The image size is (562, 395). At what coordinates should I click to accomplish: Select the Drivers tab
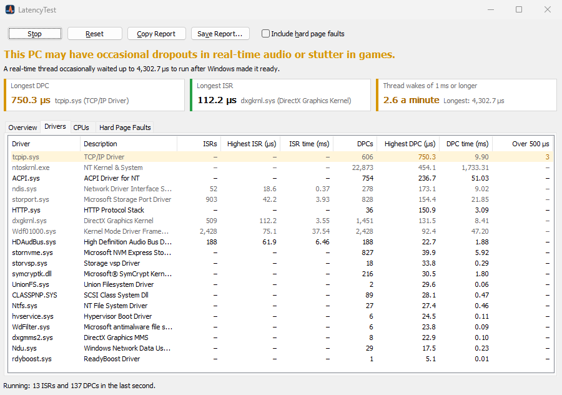(55, 126)
